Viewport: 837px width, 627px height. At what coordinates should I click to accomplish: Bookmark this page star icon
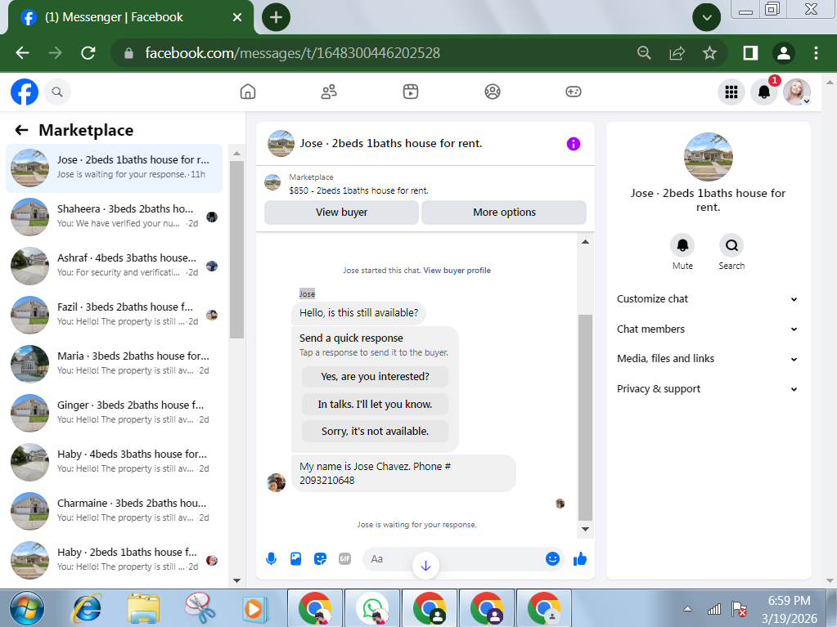709,53
